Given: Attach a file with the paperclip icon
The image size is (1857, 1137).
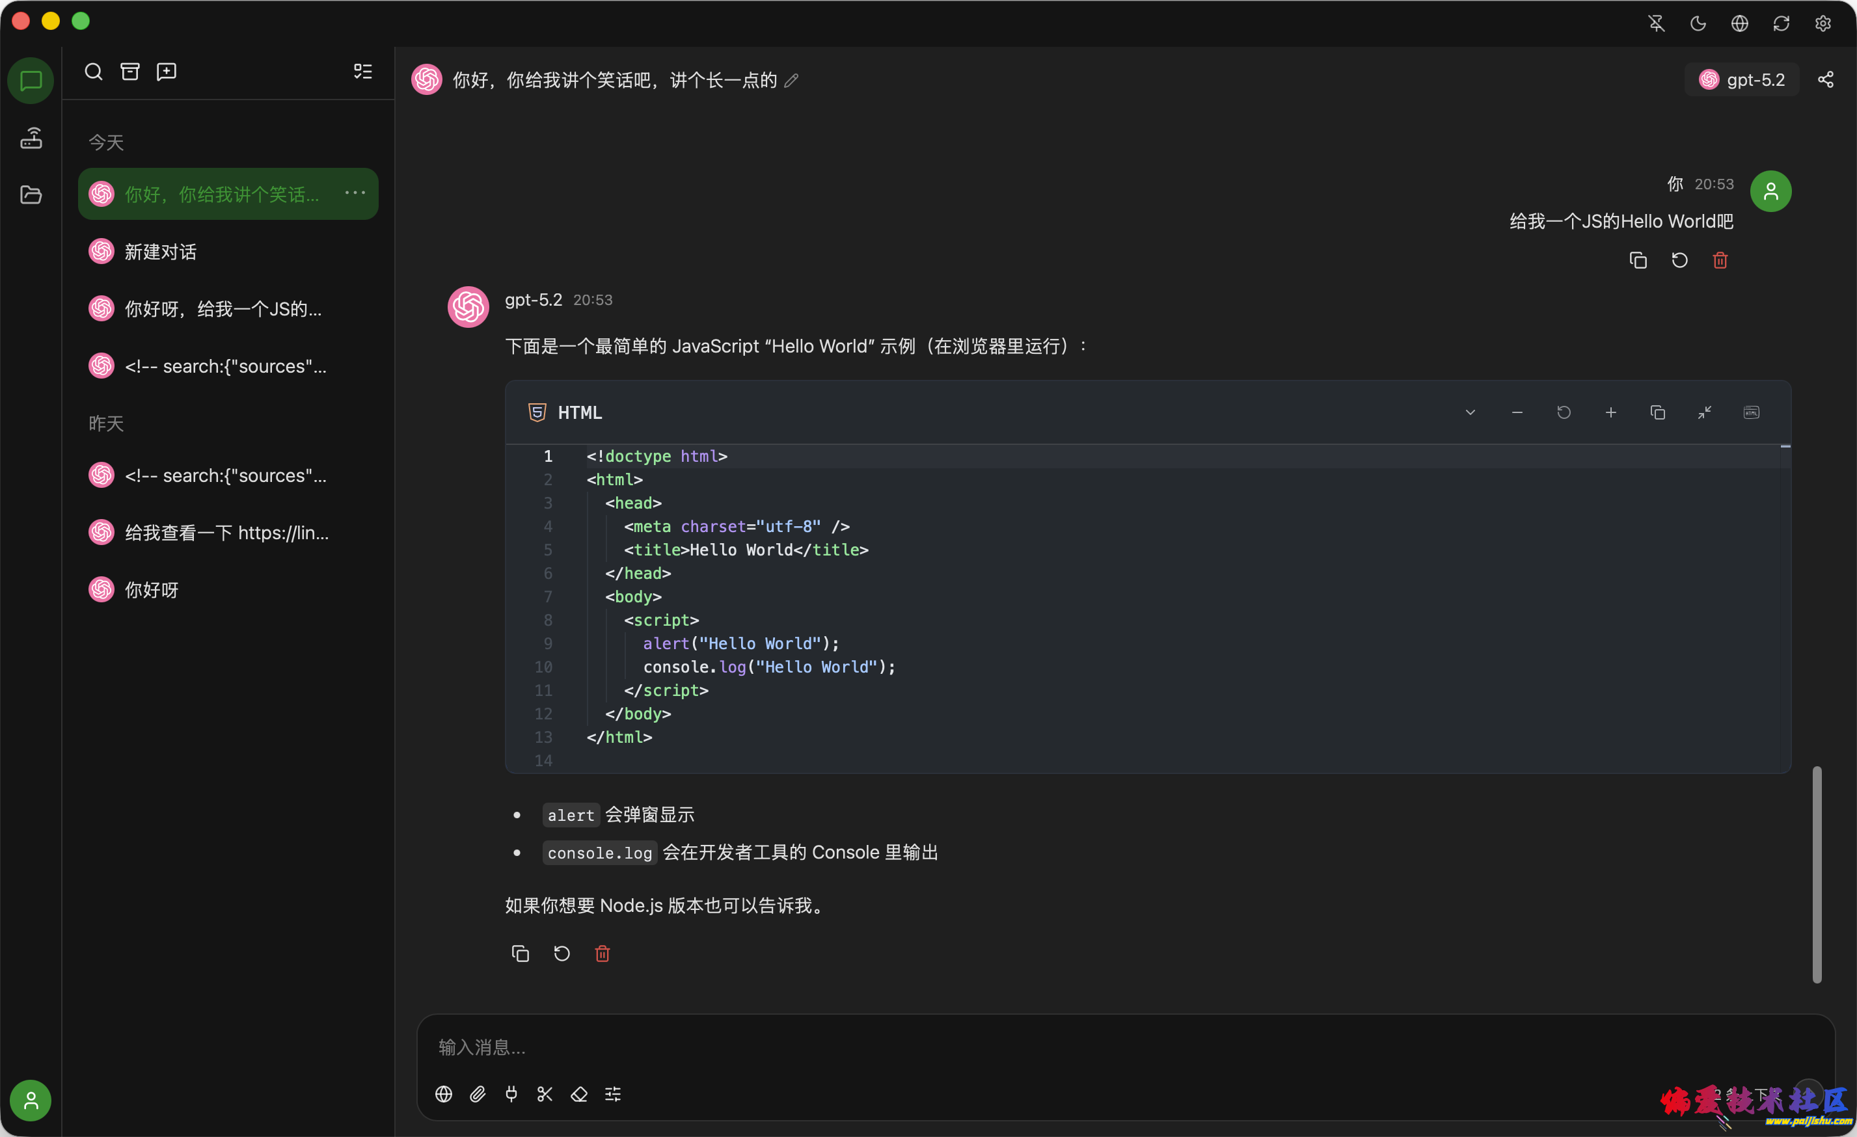Looking at the screenshot, I should [478, 1094].
